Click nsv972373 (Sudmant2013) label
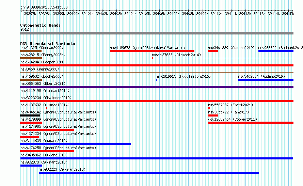The image size is (303, 186). (44, 162)
